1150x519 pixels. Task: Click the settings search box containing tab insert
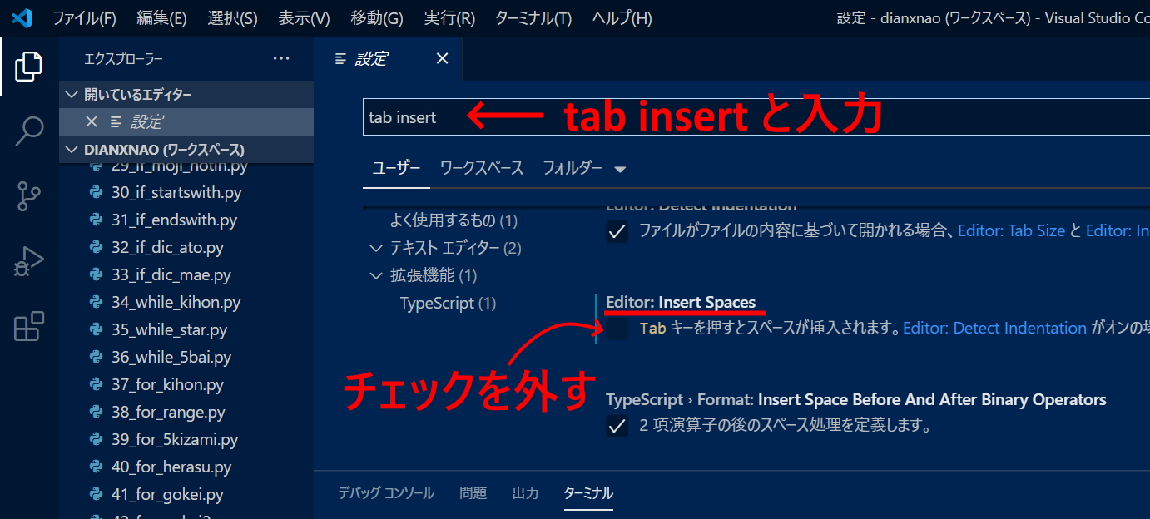[756, 118]
